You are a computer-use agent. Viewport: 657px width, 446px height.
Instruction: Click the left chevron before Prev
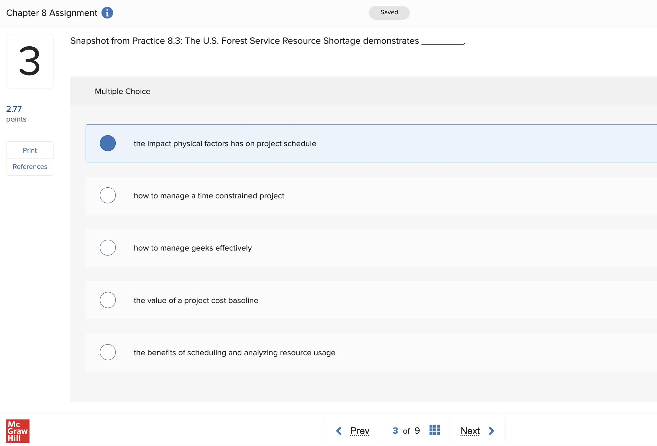tap(339, 431)
